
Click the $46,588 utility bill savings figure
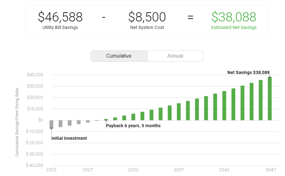60,17
